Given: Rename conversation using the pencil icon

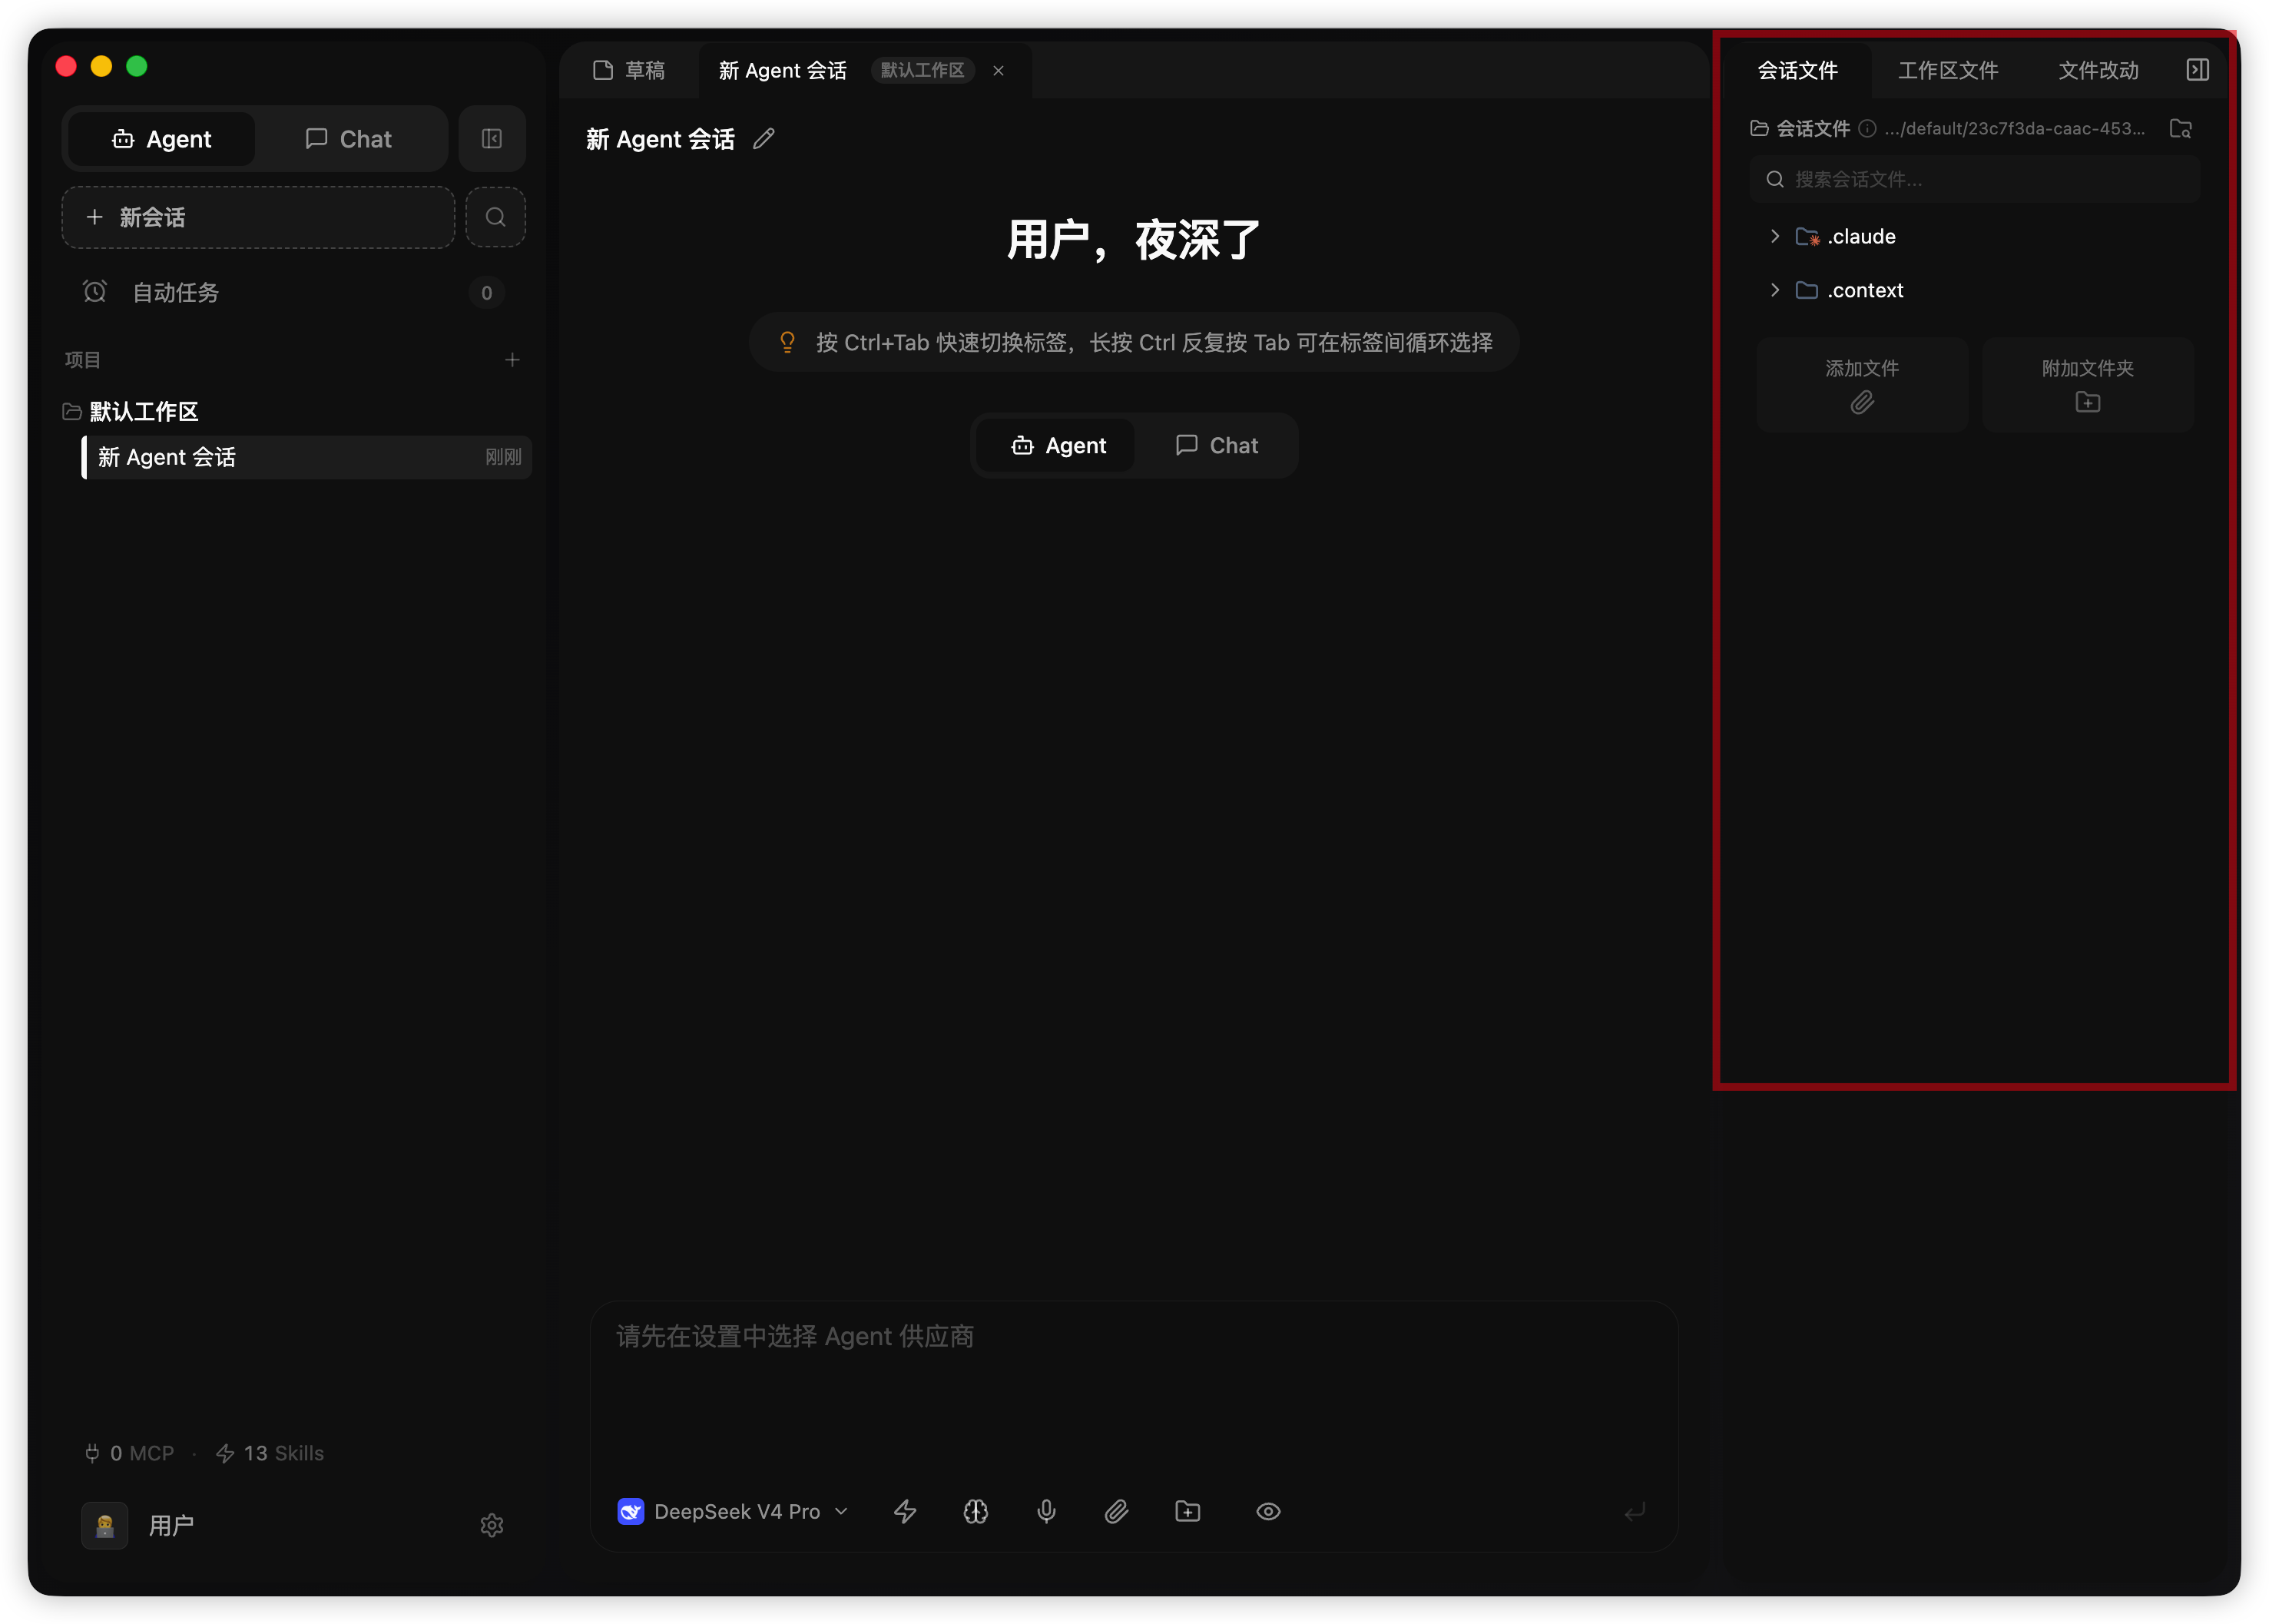Looking at the screenshot, I should (764, 139).
